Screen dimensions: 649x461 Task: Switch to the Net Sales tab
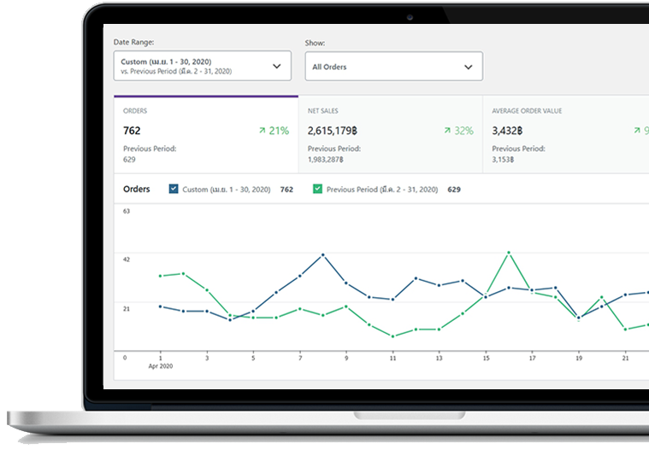[x=390, y=134]
